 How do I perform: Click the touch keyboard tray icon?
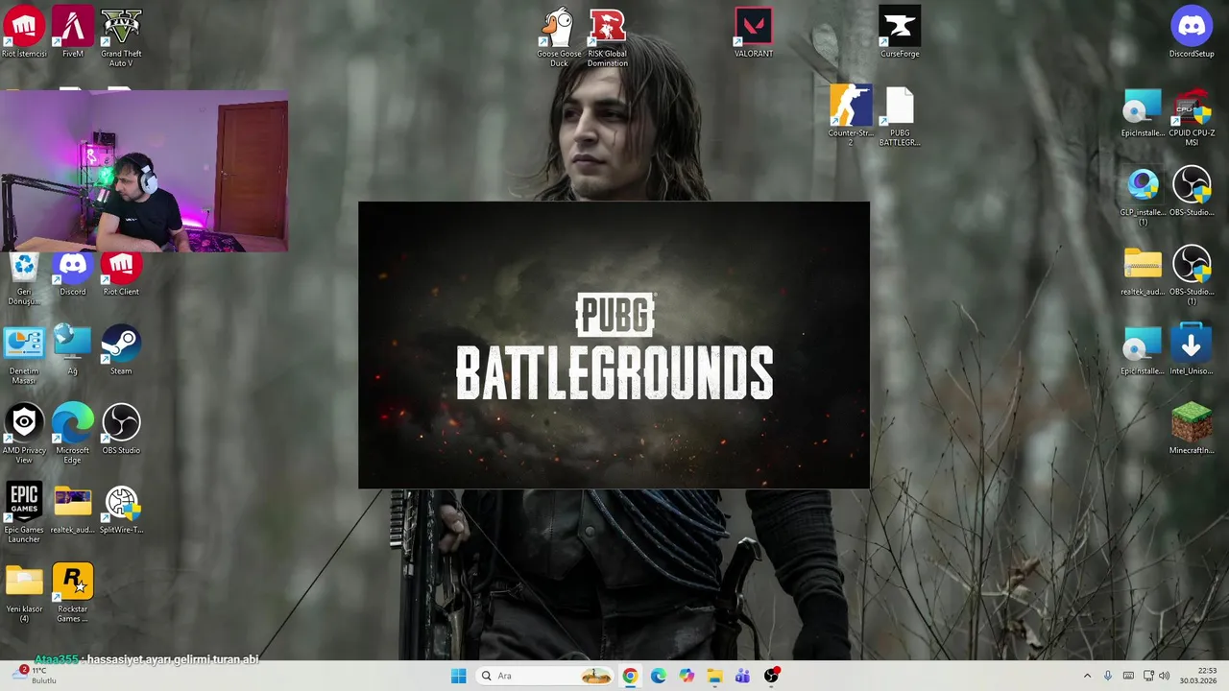click(1128, 676)
